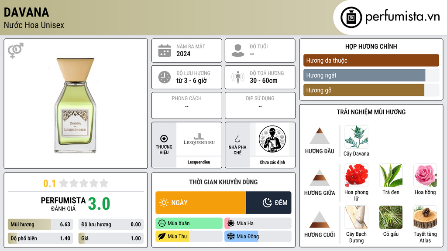Click the Hương ngát accord bar
447x251 pixels.
[x=371, y=75]
